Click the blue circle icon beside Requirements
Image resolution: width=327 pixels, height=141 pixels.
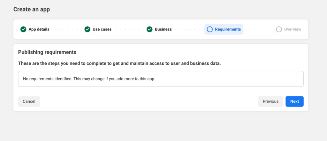coord(209,29)
